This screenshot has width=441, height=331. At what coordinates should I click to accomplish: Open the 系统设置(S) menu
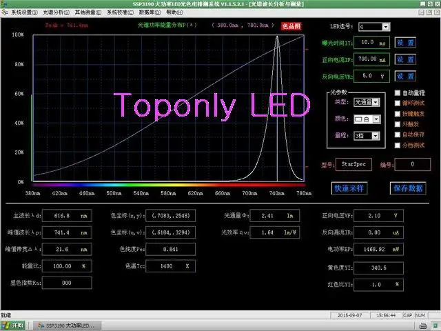click(24, 12)
